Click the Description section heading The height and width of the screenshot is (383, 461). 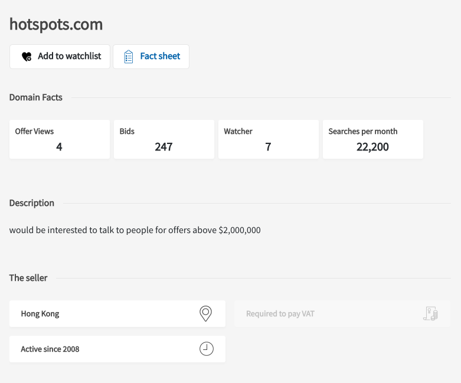[32, 203]
